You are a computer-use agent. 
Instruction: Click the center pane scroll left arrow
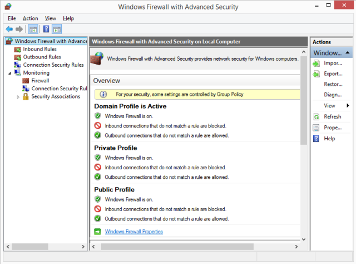coord(93,247)
